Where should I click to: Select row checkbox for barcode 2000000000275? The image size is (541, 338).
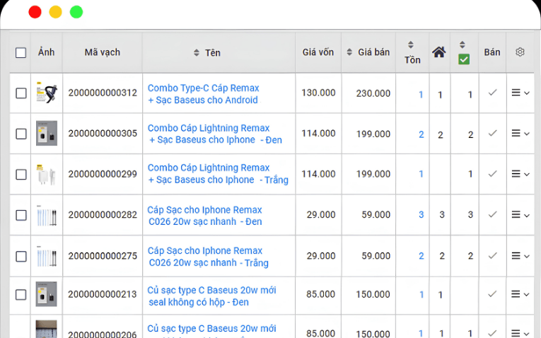click(x=21, y=256)
